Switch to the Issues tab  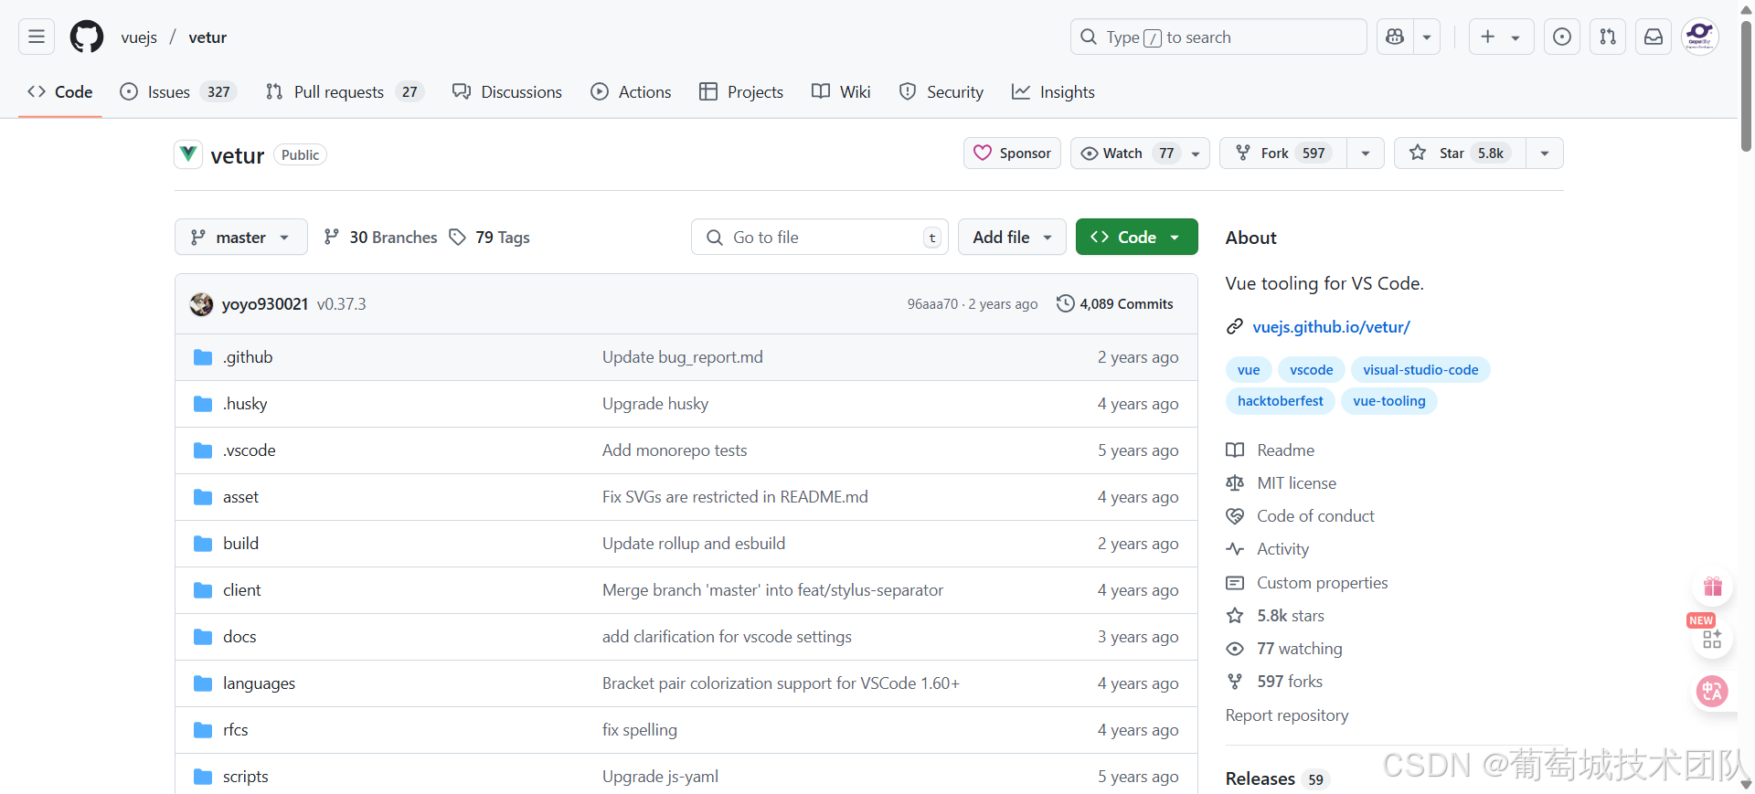click(178, 92)
